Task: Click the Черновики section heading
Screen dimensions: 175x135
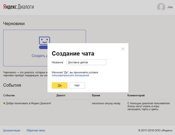Action: pyautogui.click(x=14, y=24)
